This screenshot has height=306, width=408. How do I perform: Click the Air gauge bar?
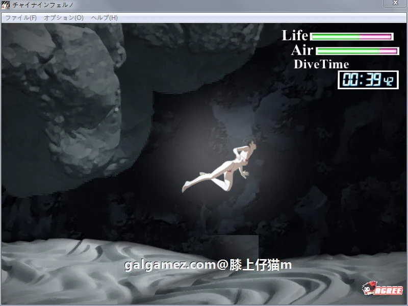[x=358, y=51]
